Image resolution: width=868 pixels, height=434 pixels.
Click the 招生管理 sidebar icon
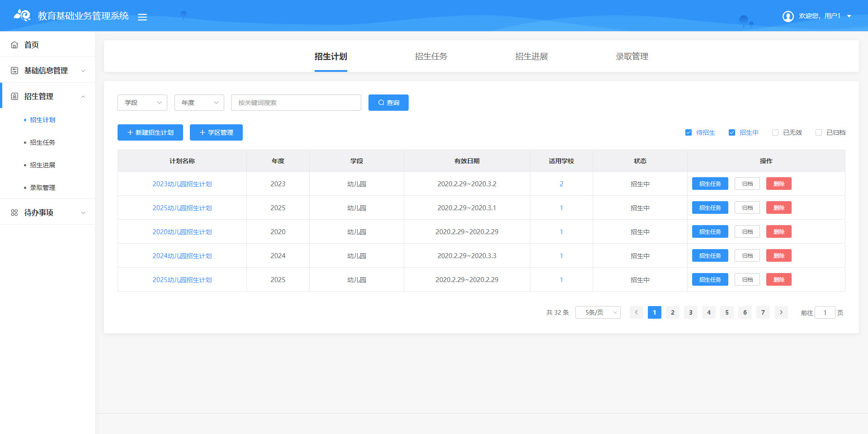coord(14,96)
